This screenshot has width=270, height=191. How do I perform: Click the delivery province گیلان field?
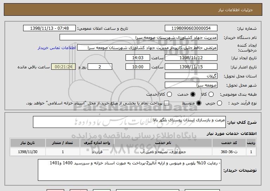coord(191,76)
